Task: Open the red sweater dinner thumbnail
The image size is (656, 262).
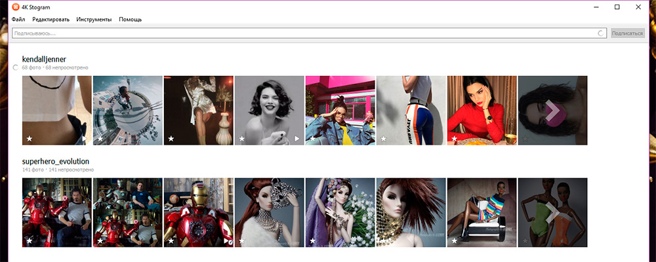Action: click(482, 110)
